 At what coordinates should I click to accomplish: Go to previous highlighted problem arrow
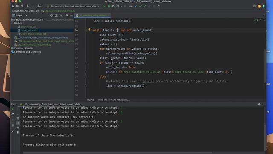coord(260,20)
